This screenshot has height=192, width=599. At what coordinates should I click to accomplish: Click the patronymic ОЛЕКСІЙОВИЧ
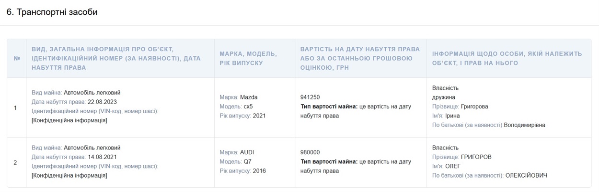coord(526,175)
